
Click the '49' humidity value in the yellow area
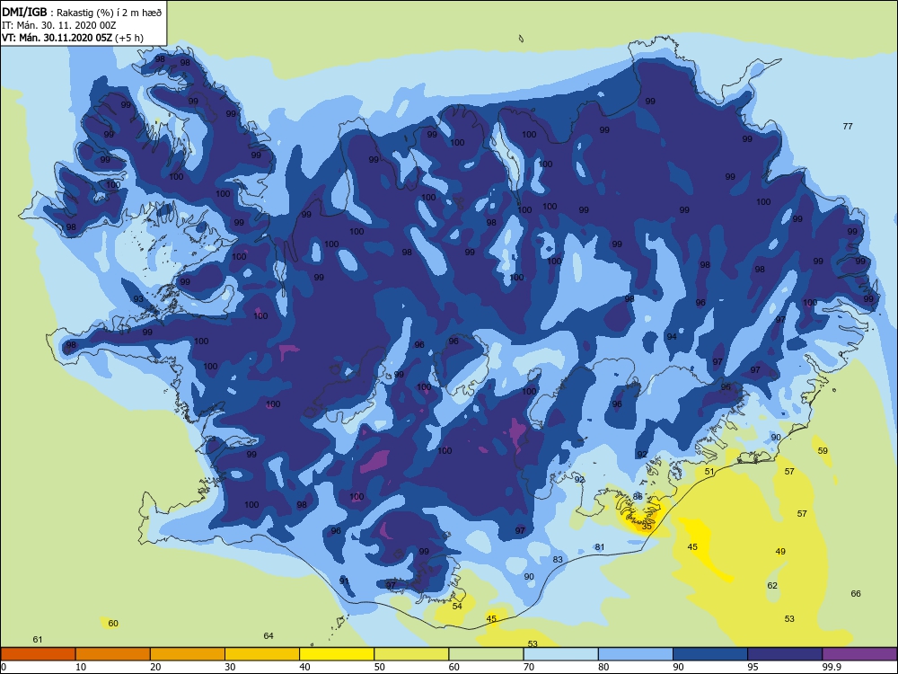[780, 552]
